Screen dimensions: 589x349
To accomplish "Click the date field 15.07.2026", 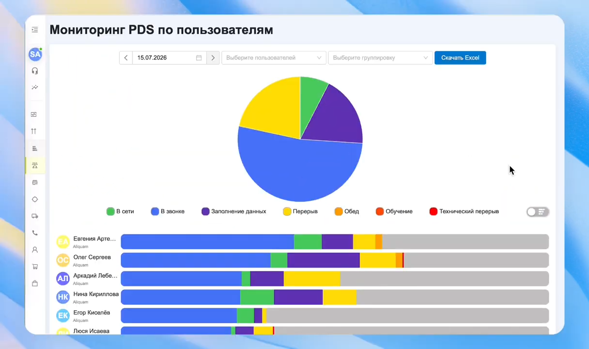I will [170, 58].
